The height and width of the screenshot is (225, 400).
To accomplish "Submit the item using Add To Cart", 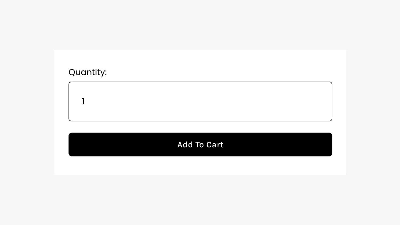I will click(x=200, y=144).
